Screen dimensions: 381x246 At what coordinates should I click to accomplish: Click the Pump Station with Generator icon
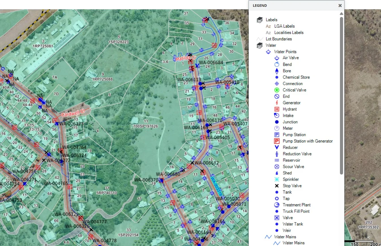pyautogui.click(x=277, y=141)
